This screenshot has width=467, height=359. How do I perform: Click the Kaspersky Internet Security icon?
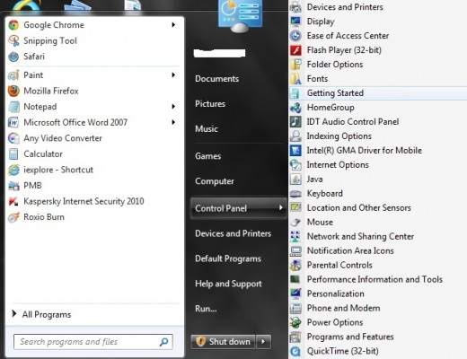coord(13,201)
